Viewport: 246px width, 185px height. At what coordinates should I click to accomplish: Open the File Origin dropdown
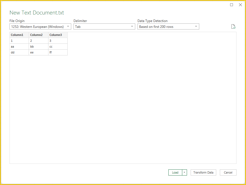(40, 26)
